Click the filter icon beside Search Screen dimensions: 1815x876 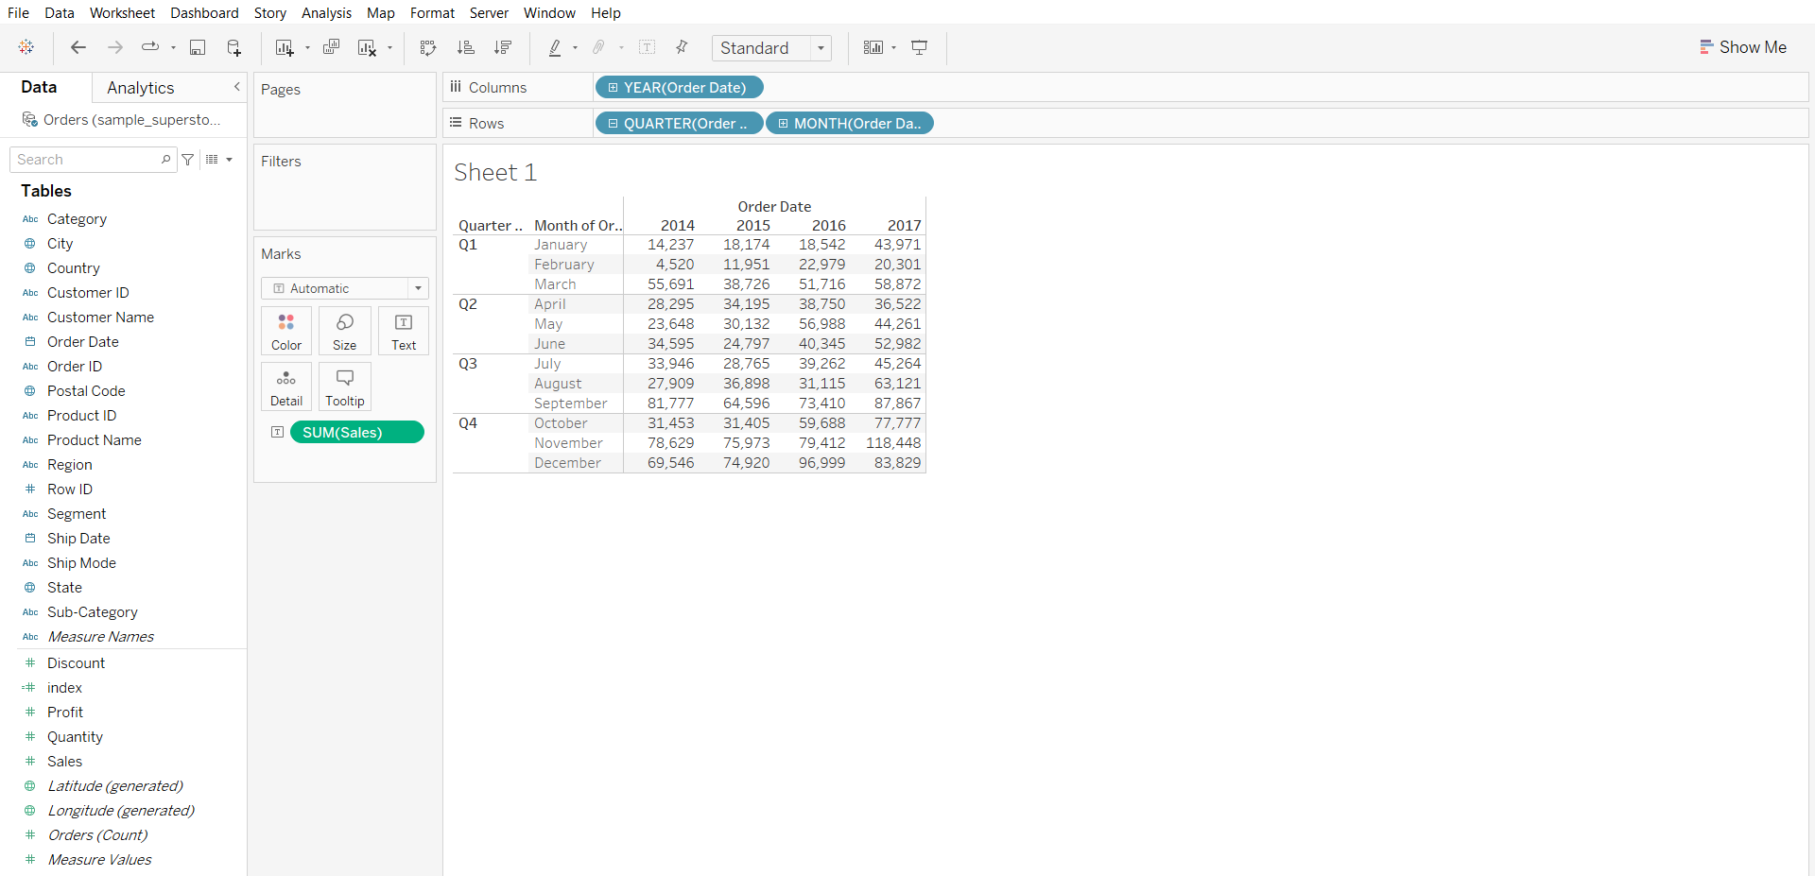pyautogui.click(x=188, y=160)
